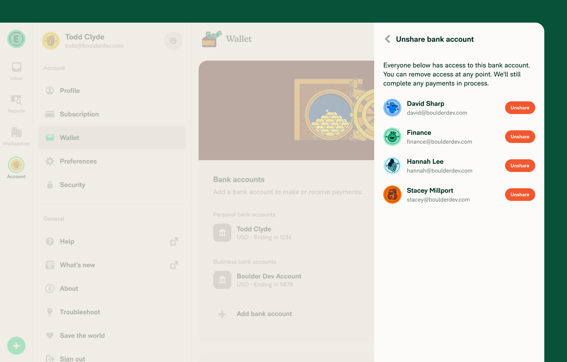567x362 pixels.
Task: Open Workspaces from the sidebar
Action: tap(16, 132)
